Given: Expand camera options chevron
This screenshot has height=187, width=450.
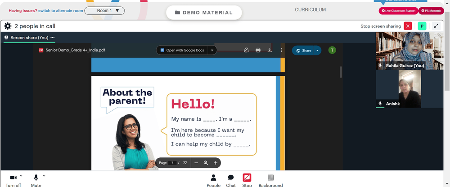Looking at the screenshot, I should 21,175.
